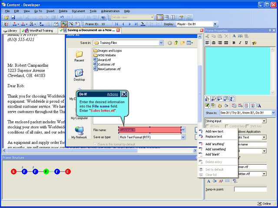Go to first frame navigation icon
The image size is (278, 208).
tap(116, 24)
